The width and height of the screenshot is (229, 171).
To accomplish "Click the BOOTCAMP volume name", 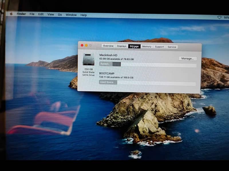I will (106, 73).
